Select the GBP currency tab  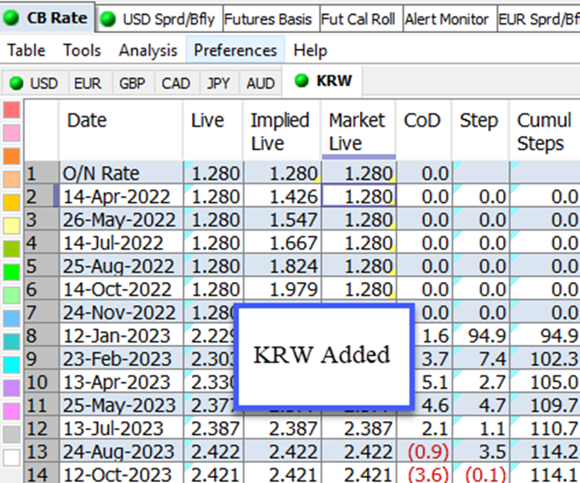(x=132, y=83)
